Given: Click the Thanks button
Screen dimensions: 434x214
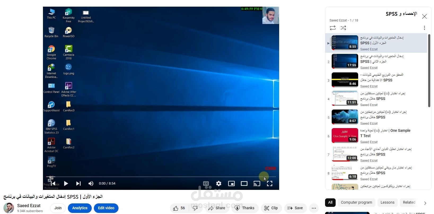Looking at the screenshot, I should pos(245,208).
